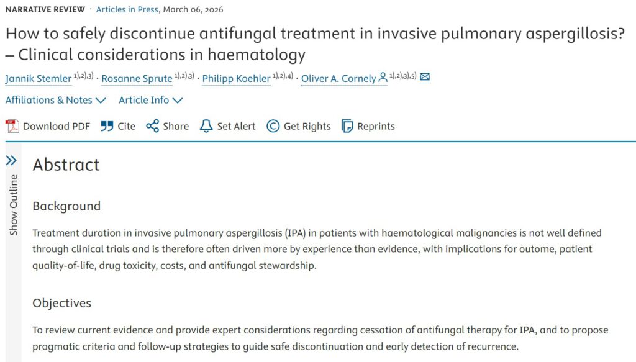
Task: Click the Get Rights copyright icon
Action: 273,126
